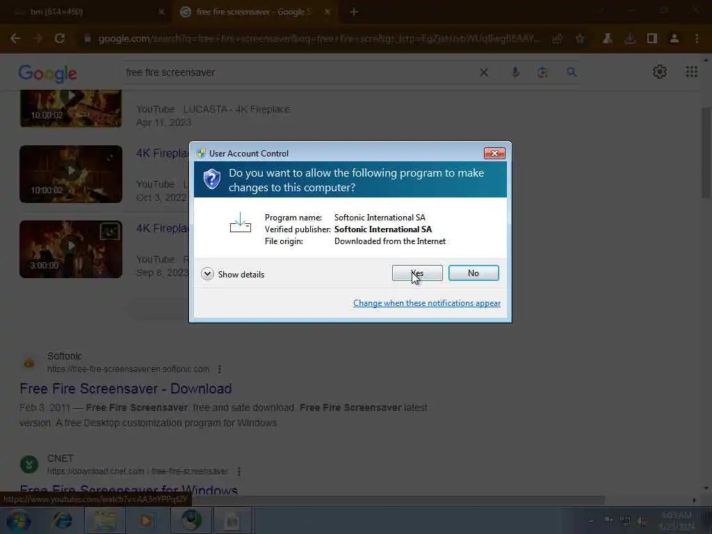Open CNET result options three-dot menu
Viewport: 712px width, 534px height.
[239, 471]
